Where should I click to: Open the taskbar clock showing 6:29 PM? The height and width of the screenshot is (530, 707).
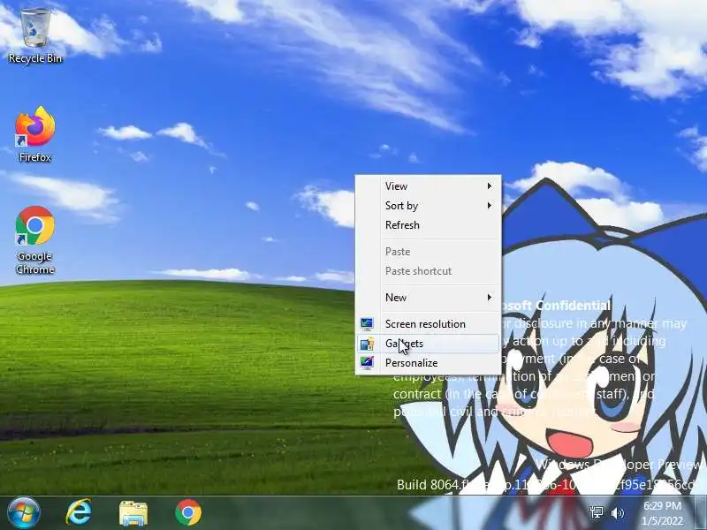click(662, 513)
